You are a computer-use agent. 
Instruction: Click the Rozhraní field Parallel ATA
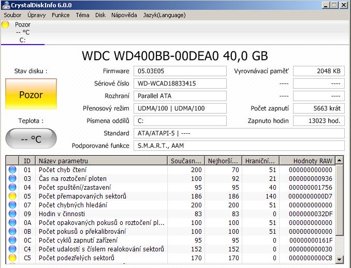180,96
